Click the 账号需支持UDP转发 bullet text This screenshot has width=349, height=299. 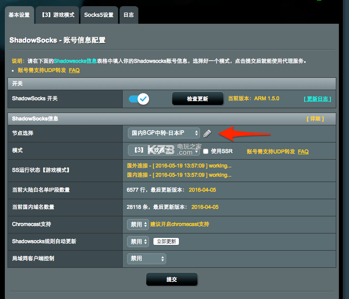click(x=42, y=70)
